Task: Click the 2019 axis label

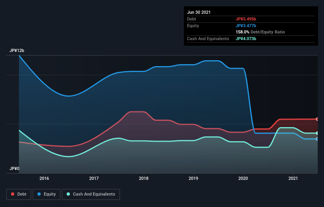Action: coord(193,178)
